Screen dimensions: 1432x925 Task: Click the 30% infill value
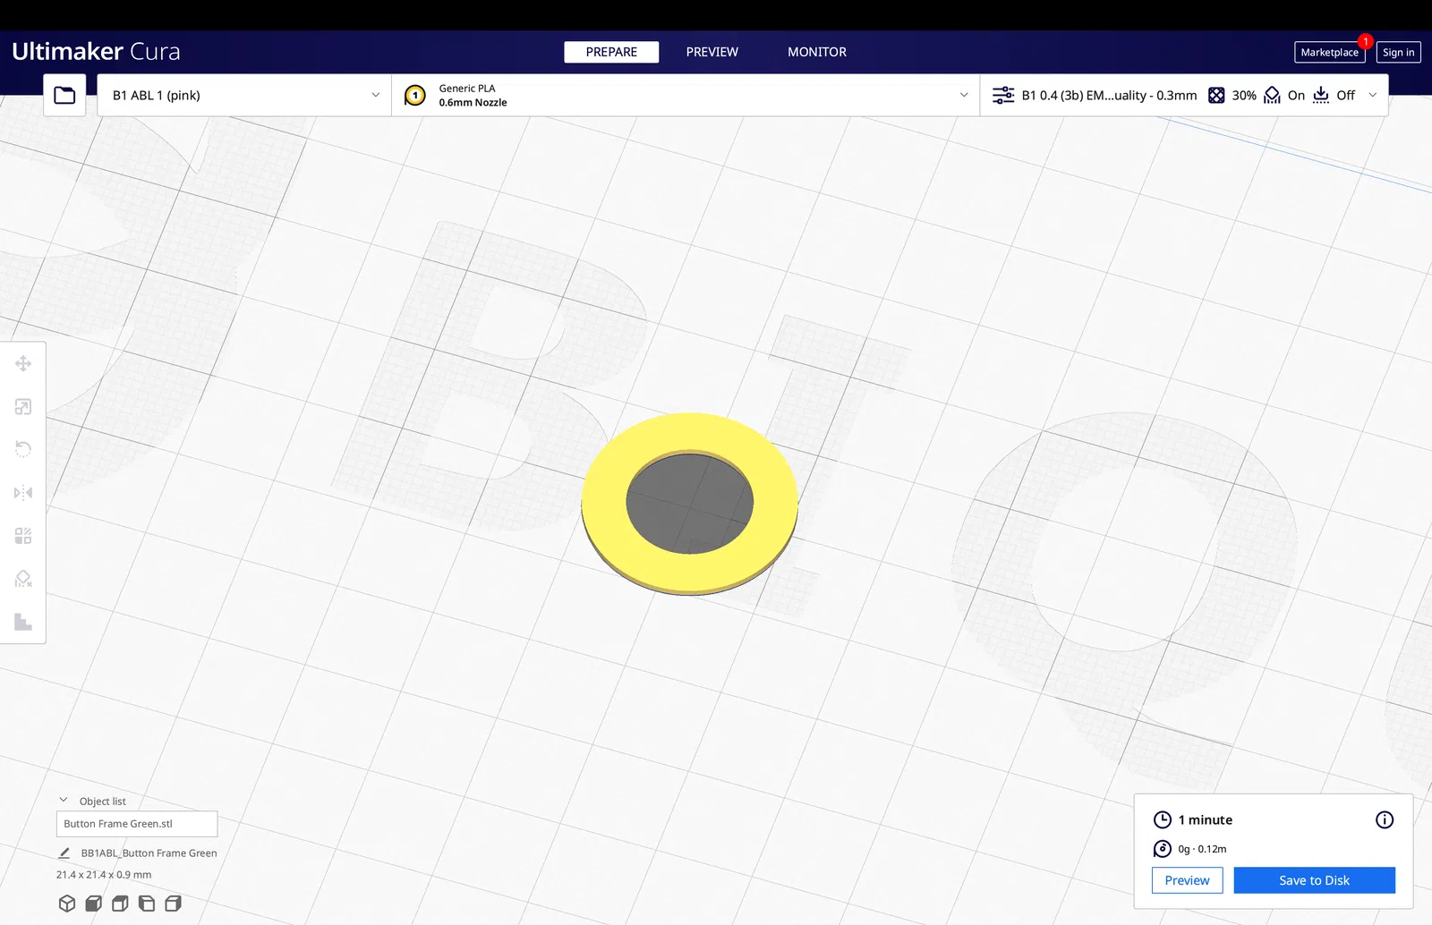(1244, 95)
